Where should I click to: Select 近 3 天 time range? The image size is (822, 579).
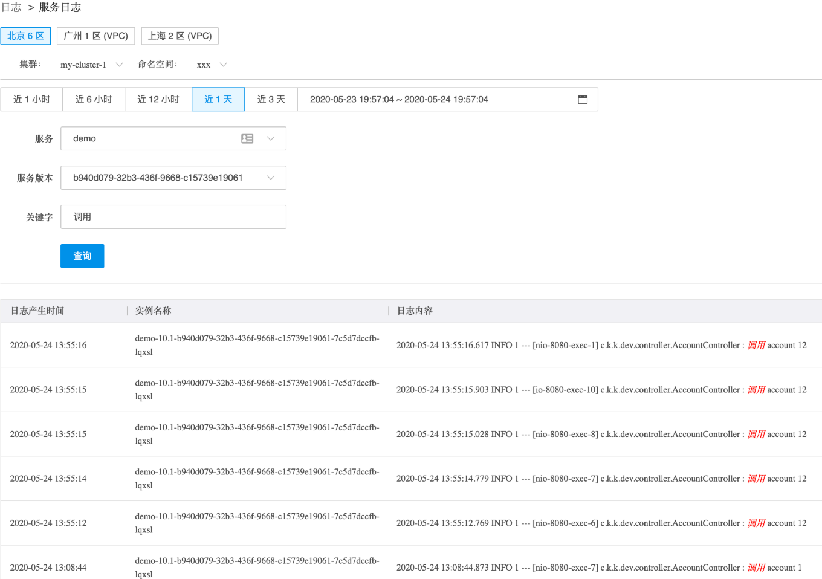pos(271,100)
